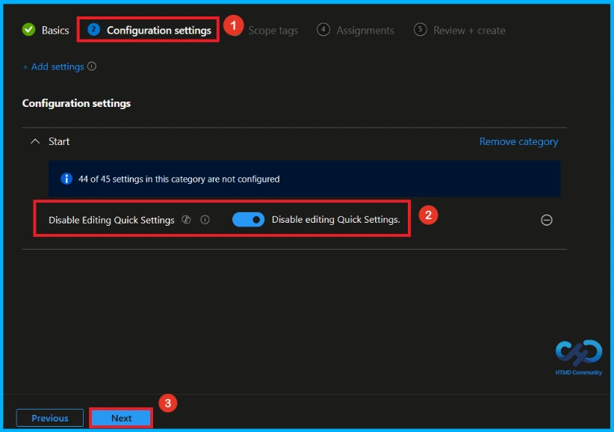Remove the Disable Editing Quick Settings setting via minus icon

(x=547, y=220)
